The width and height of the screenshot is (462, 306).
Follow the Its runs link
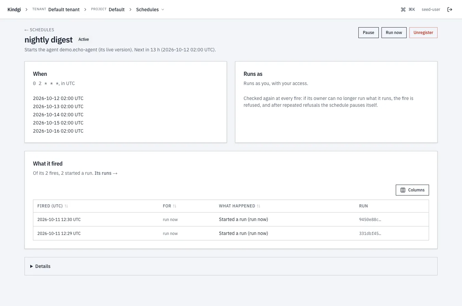click(x=106, y=173)
